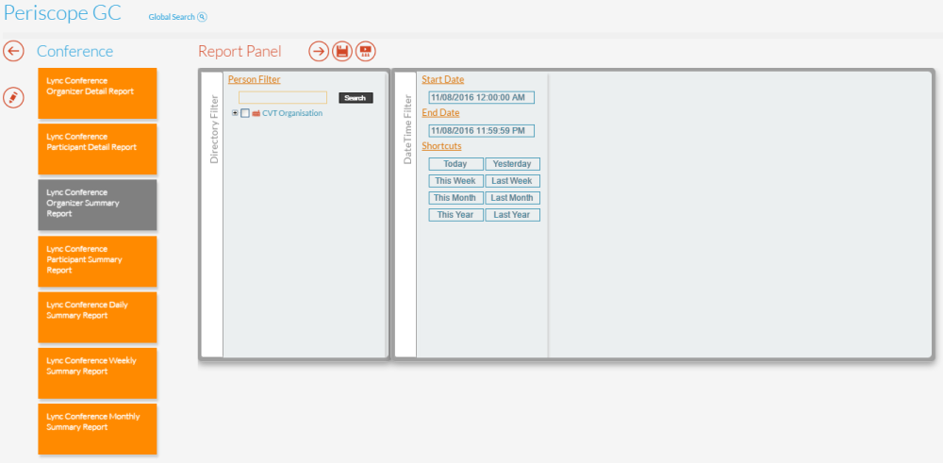The width and height of the screenshot is (943, 463).
Task: Click the Last Month shortcut
Action: click(512, 198)
